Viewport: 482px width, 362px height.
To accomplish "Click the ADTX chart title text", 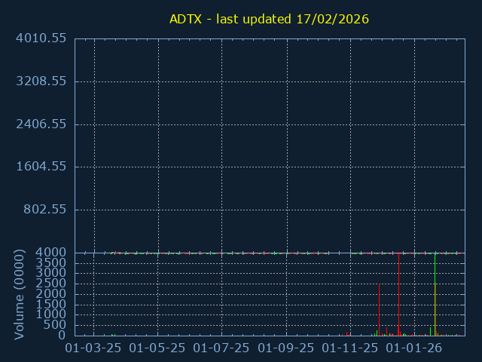I will (269, 19).
